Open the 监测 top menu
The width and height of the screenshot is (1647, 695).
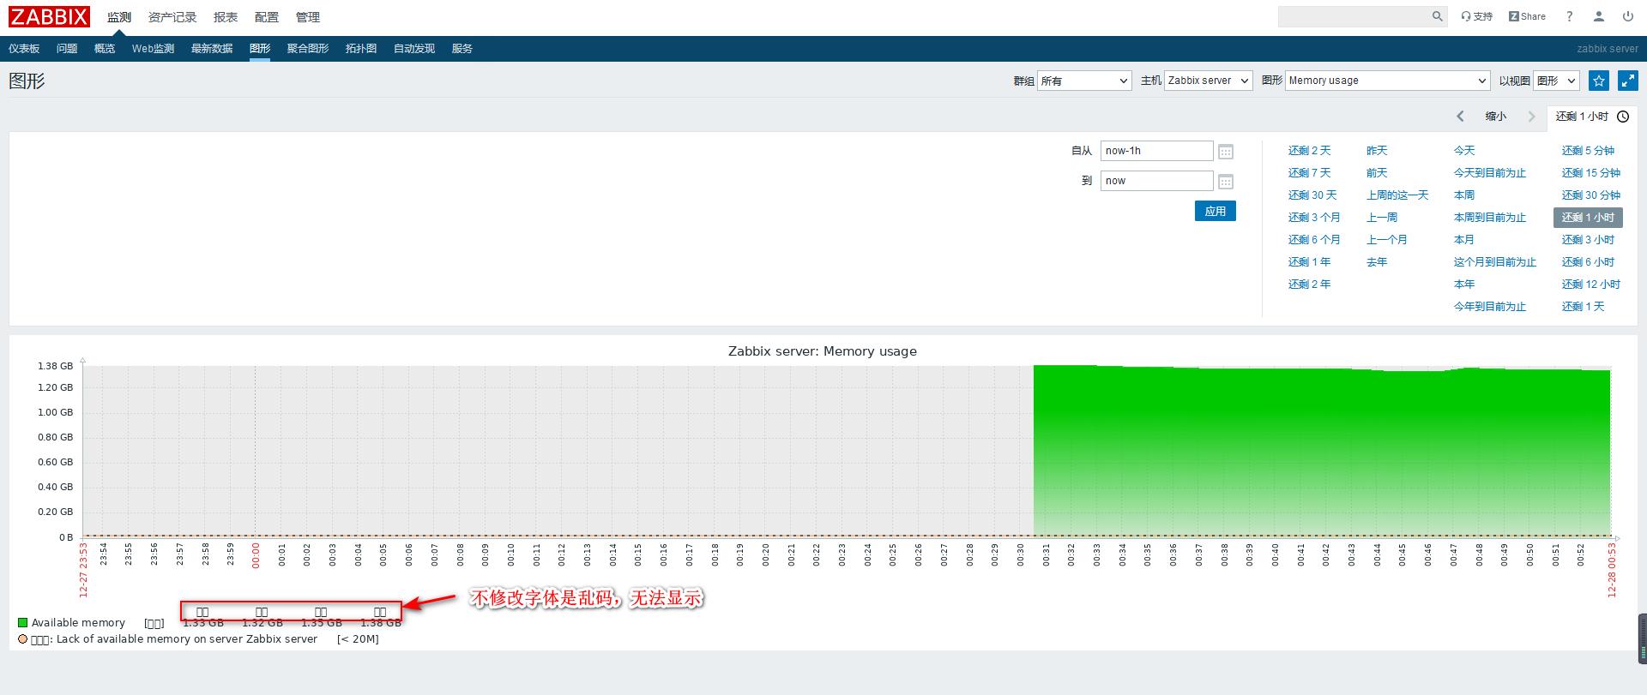119,17
